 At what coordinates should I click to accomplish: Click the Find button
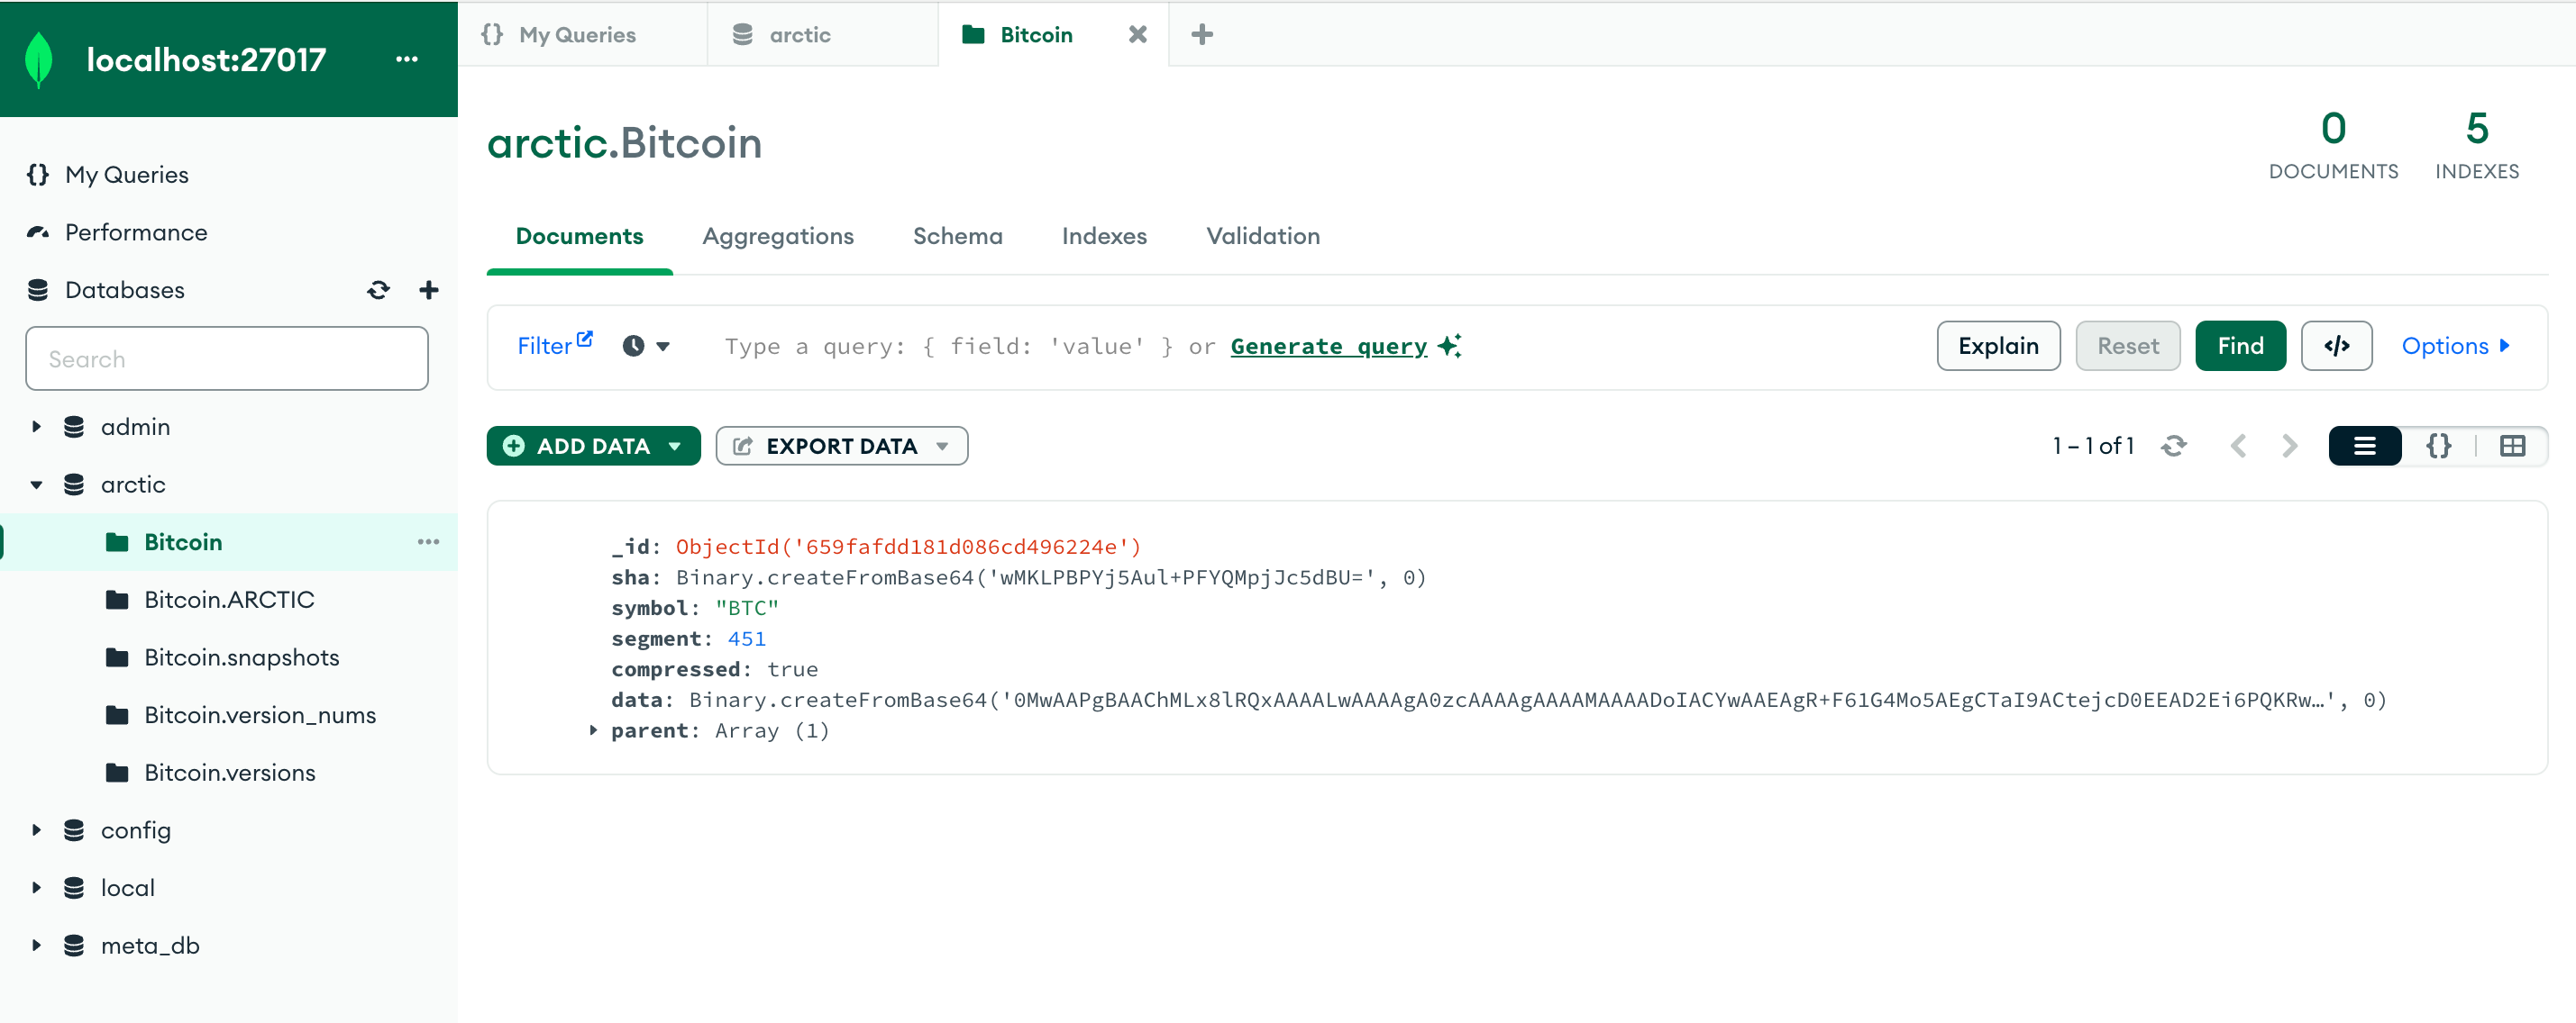(x=2240, y=346)
